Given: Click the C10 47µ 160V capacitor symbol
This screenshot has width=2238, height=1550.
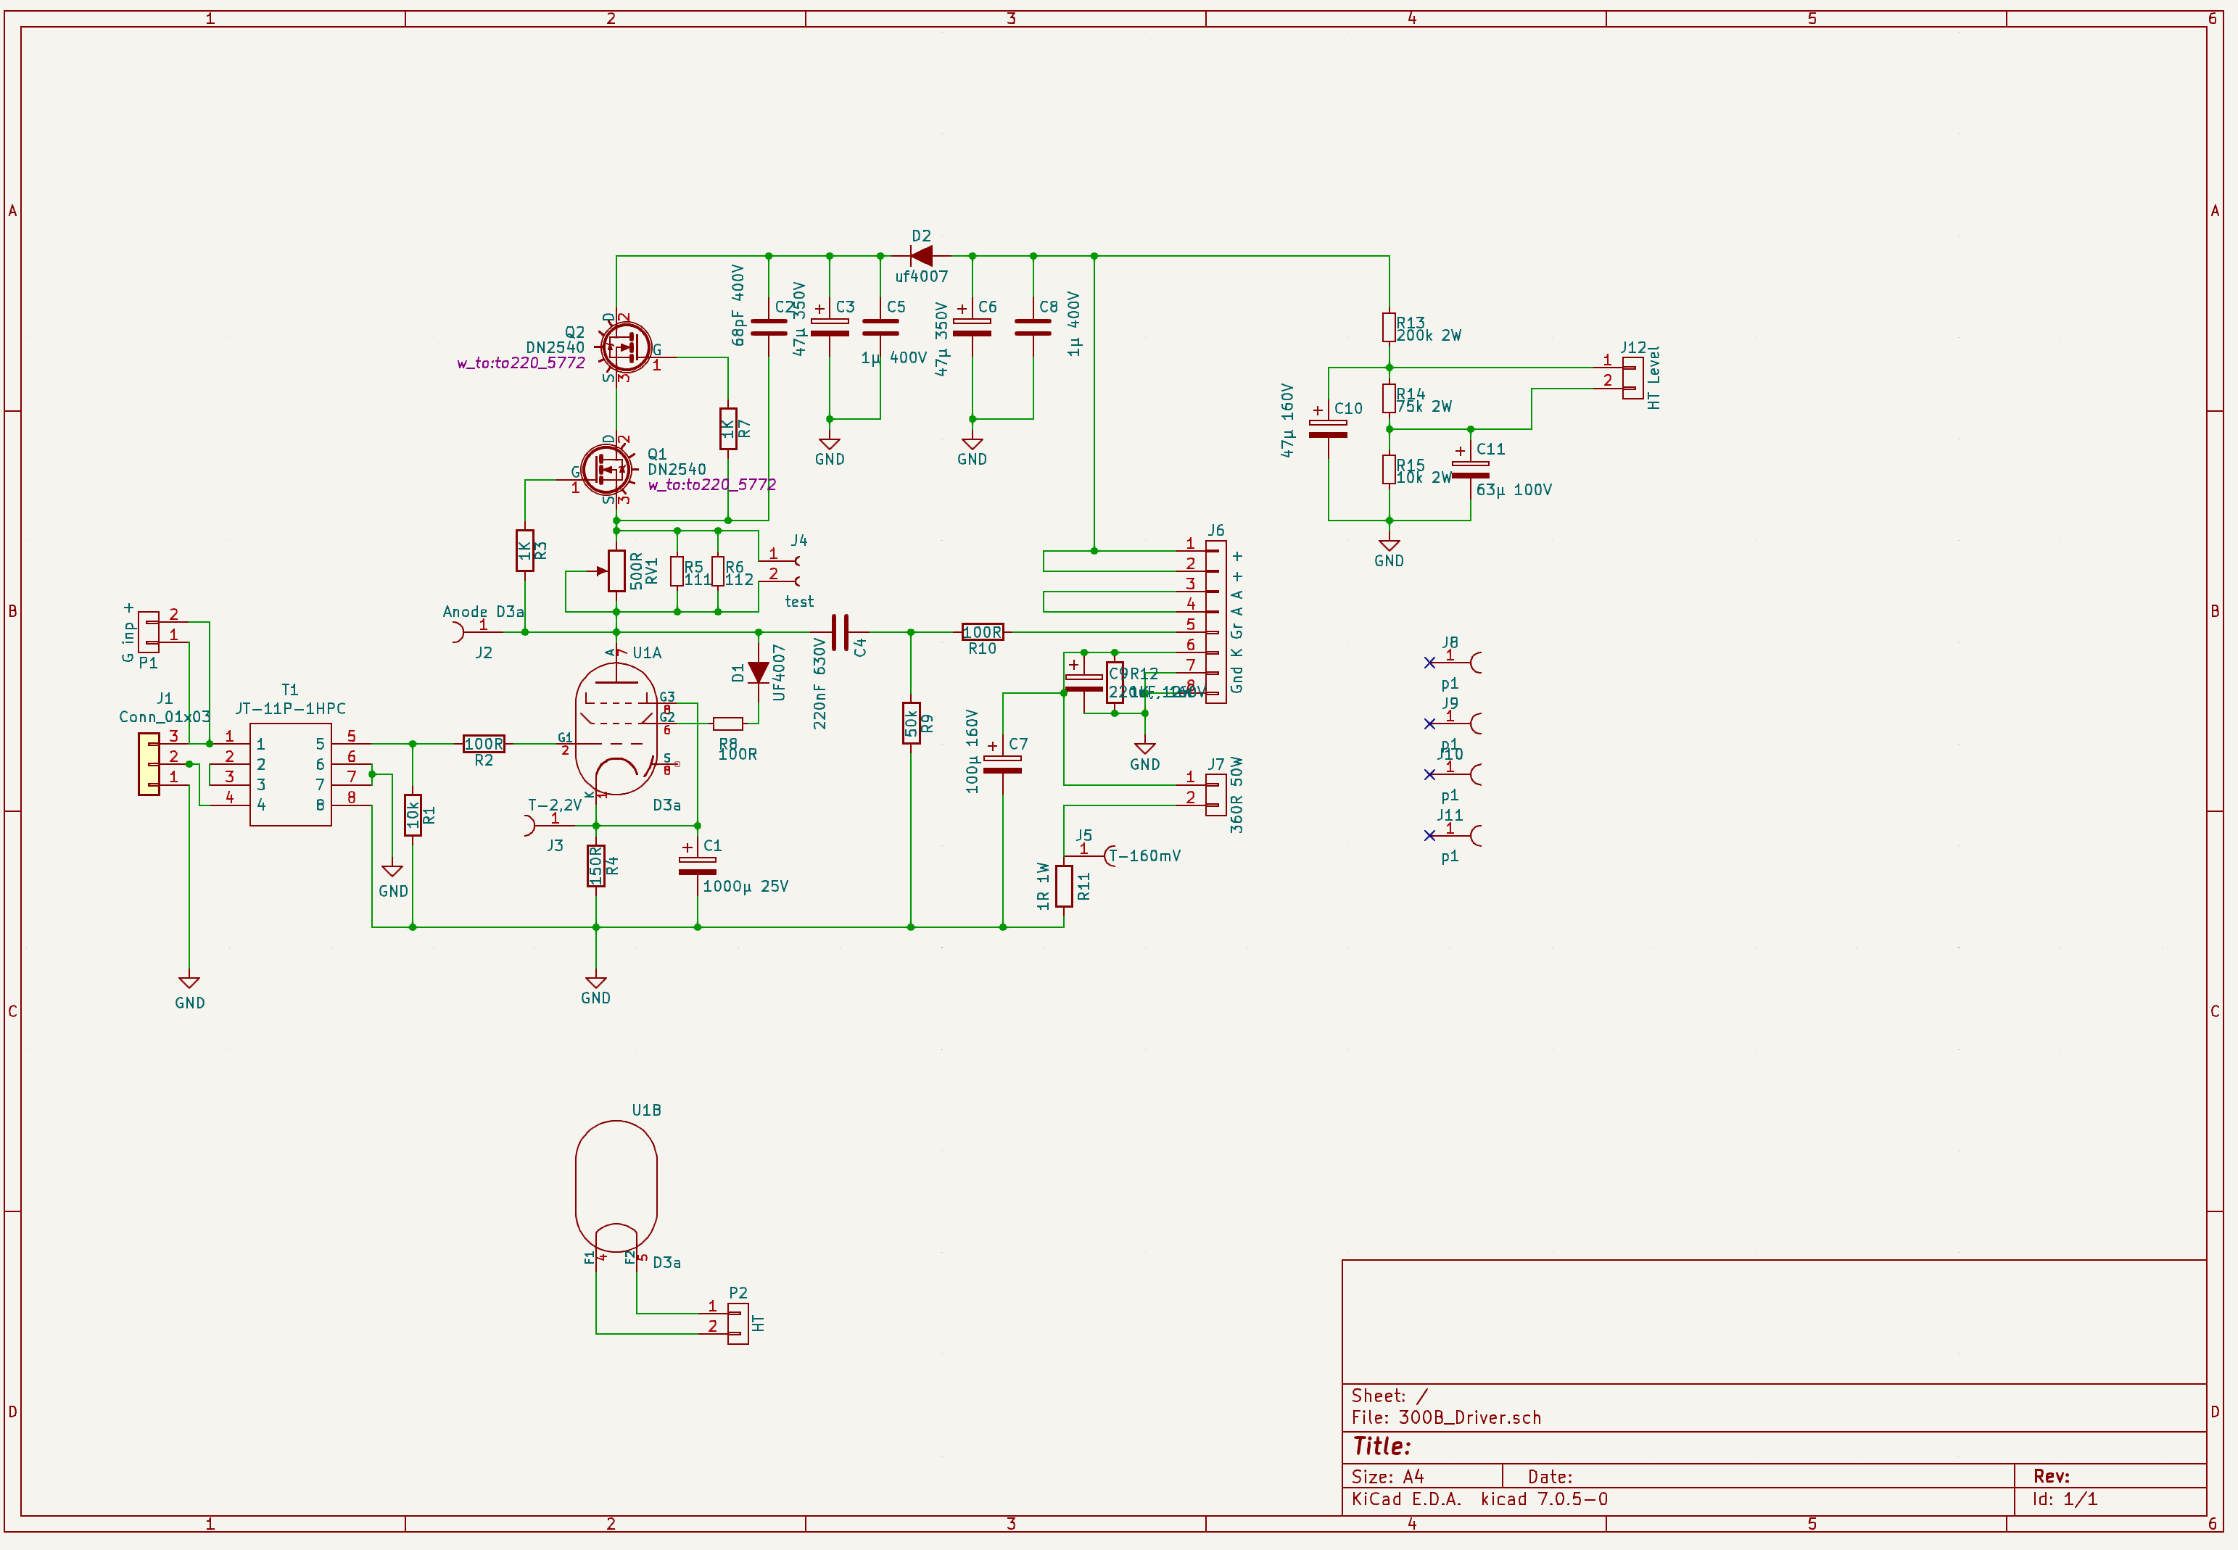Looking at the screenshot, I should point(1328,428).
